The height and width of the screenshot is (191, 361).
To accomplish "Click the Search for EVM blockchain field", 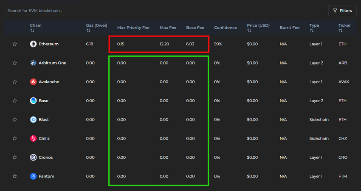I will pyautogui.click(x=49, y=11).
